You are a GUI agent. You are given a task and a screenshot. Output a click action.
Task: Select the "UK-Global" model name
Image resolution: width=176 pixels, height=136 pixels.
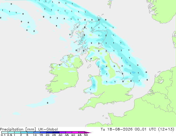click(x=48, y=129)
